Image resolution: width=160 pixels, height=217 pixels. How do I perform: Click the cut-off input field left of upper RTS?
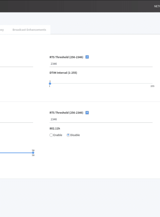(x=16, y=64)
